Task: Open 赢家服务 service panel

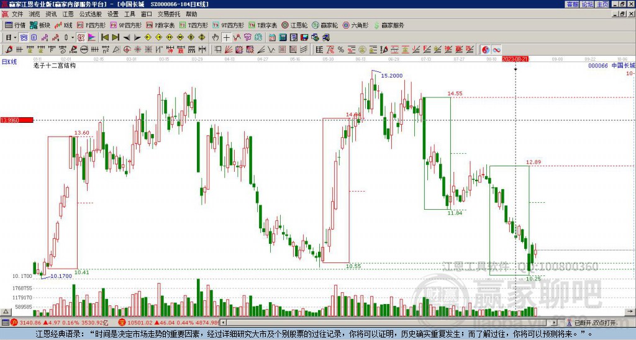Action: click(x=389, y=25)
